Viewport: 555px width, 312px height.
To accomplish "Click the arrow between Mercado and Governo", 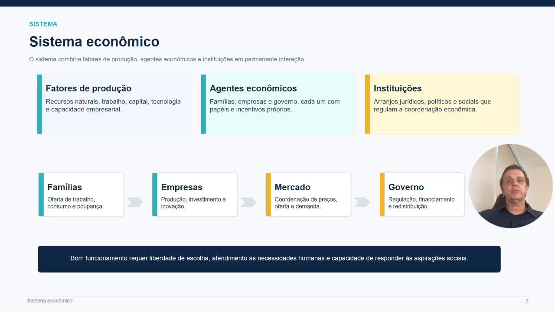I will click(362, 202).
